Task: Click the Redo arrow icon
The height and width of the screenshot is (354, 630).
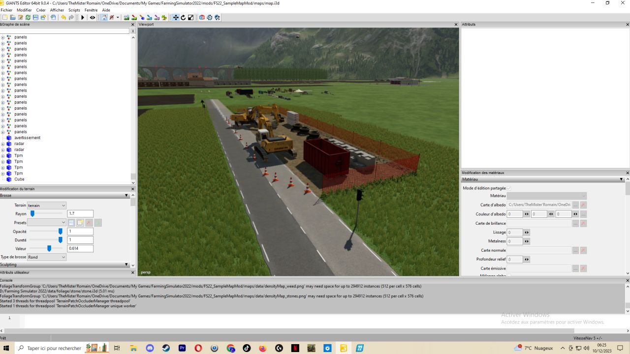Action: [x=71, y=17]
